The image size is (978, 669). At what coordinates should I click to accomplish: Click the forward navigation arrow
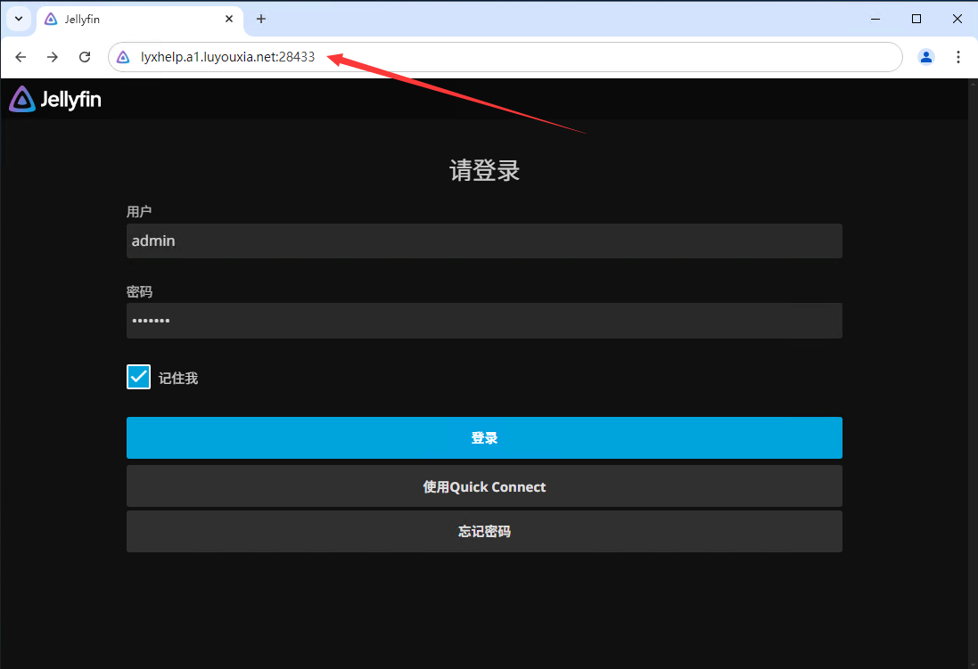[x=52, y=56]
